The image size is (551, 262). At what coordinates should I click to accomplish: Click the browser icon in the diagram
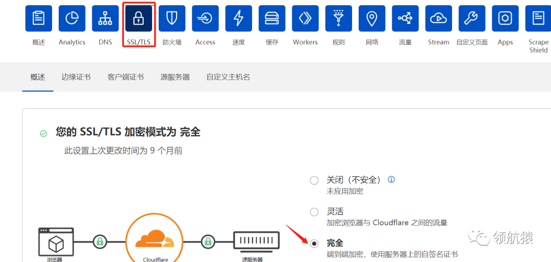pyautogui.click(x=56, y=242)
